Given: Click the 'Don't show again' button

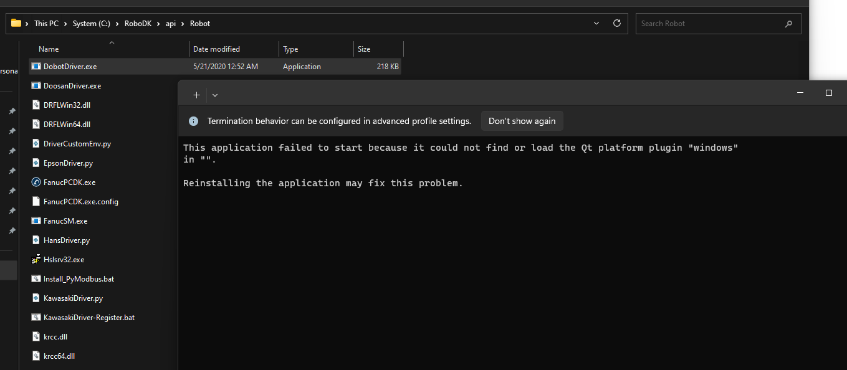Looking at the screenshot, I should 522,121.
